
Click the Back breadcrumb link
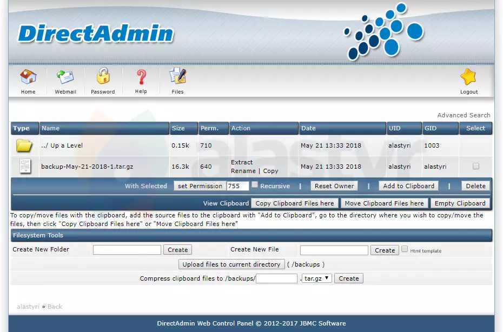click(55, 307)
